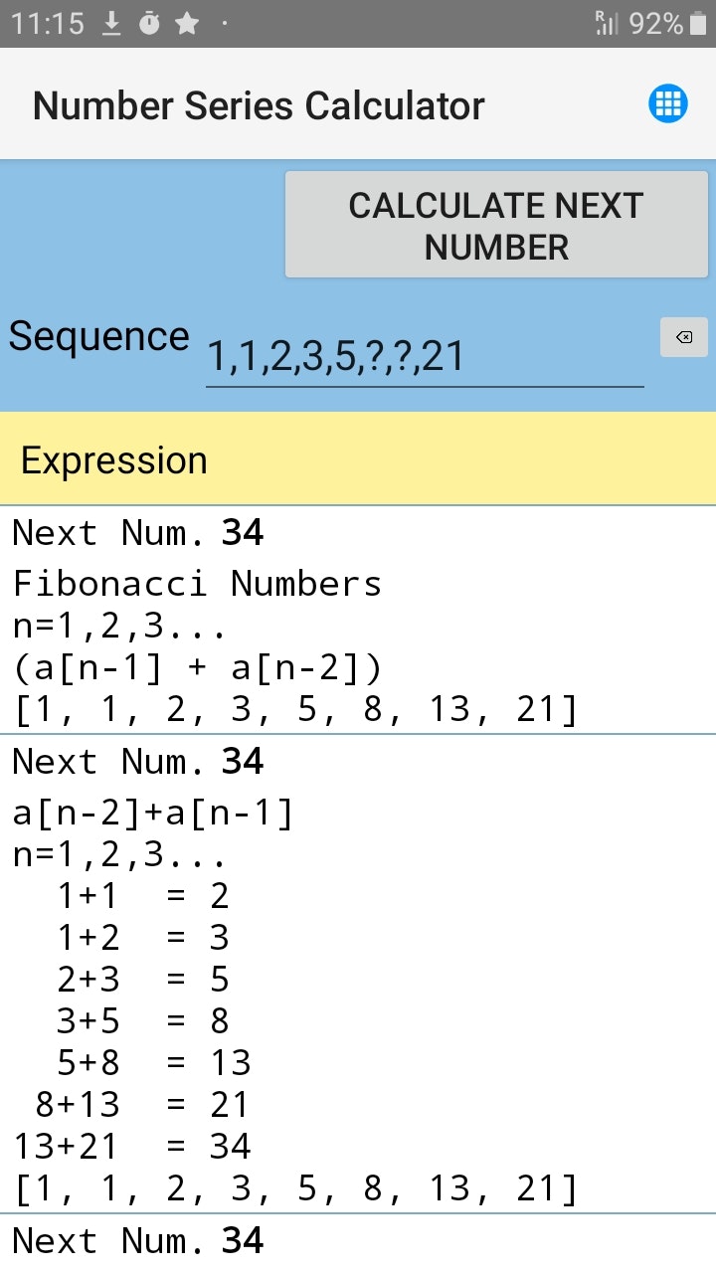
Task: Focus the Sequence input field
Action: point(425,356)
